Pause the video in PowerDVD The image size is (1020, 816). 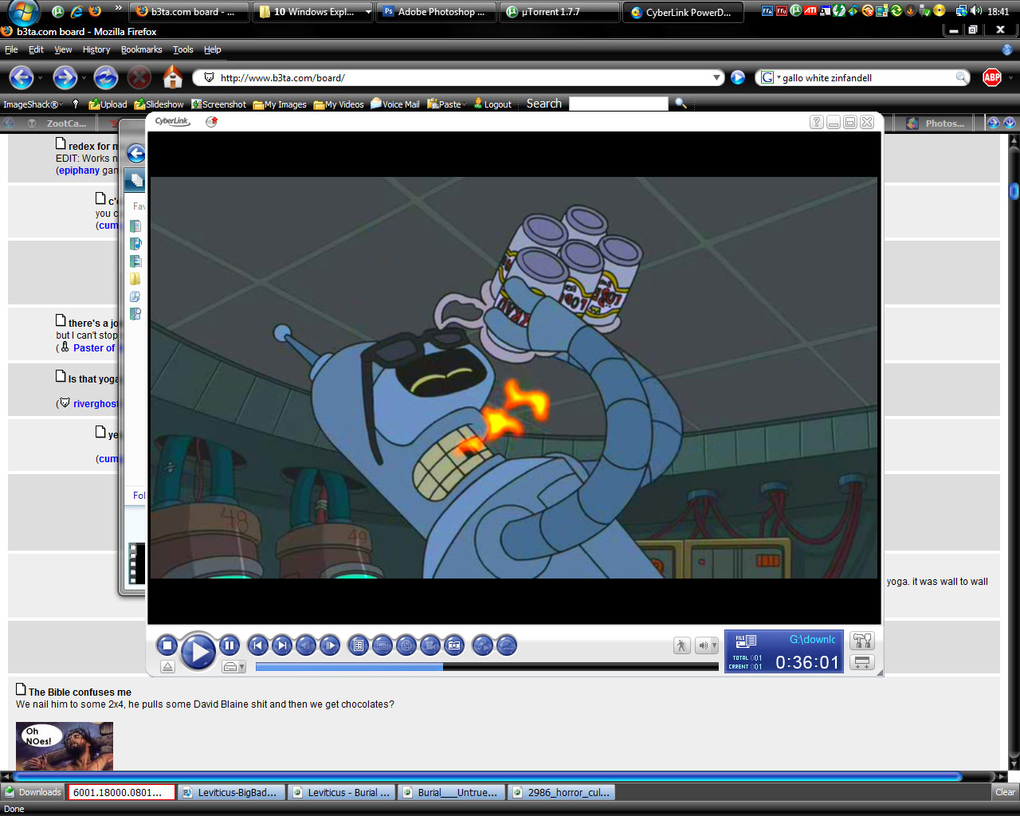click(229, 645)
